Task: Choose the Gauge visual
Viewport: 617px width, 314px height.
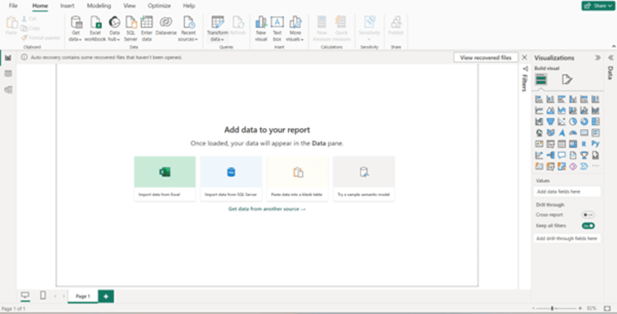Action: 573,133
